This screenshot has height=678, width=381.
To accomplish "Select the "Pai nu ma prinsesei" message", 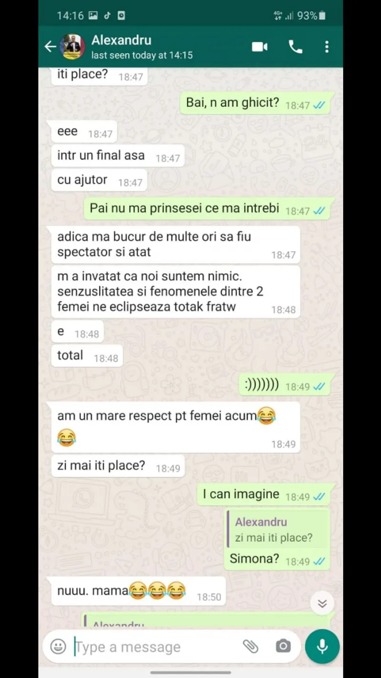I will point(207,209).
